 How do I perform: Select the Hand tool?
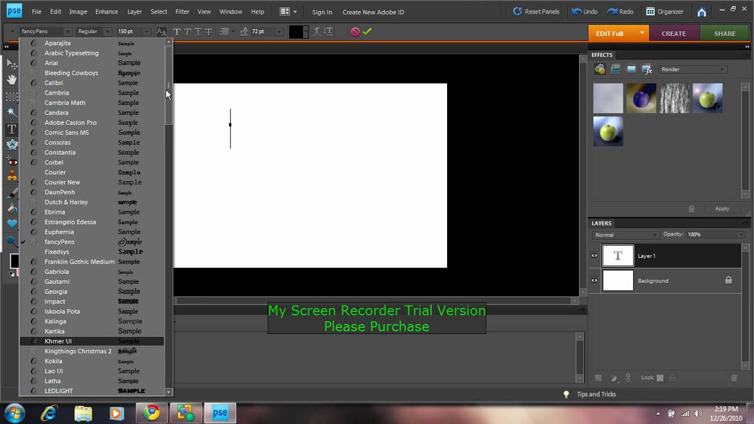tap(12, 80)
